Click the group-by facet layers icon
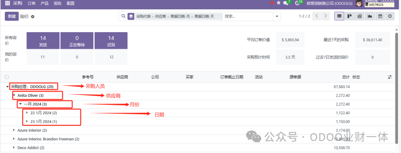 pos(131,16)
